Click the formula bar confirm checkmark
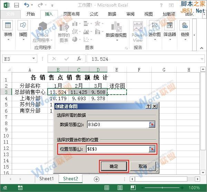This screenshot has width=207, height=192. point(67,59)
